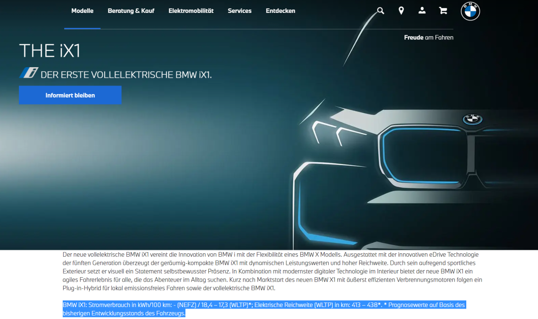Open the Entdecken menu
This screenshot has height=319, width=538.
[x=280, y=11]
